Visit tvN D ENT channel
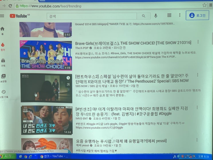This screenshot has height=160, width=213. [x=82, y=119]
